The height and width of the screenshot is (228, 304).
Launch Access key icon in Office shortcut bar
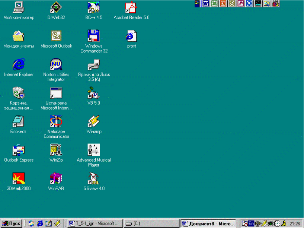[240, 3]
